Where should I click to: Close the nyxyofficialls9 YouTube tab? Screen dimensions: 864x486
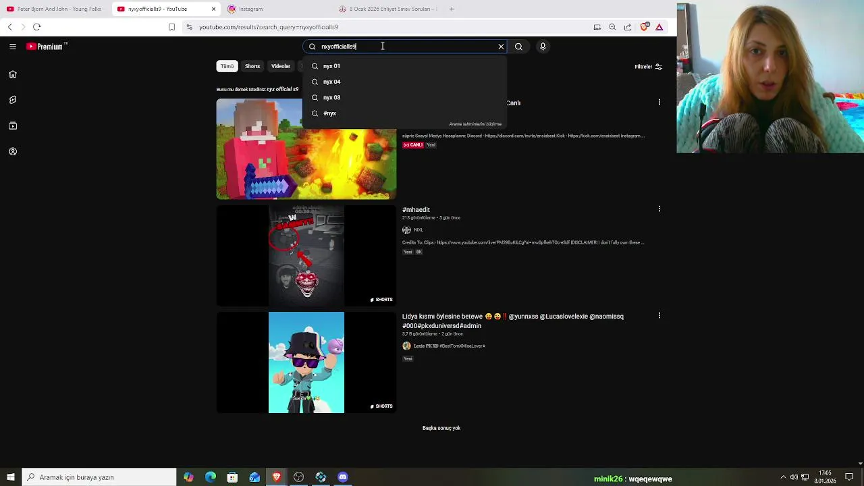[213, 9]
